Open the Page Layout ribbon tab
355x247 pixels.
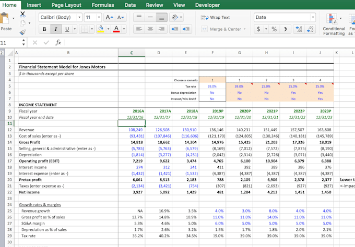pyautogui.click(x=66, y=5)
